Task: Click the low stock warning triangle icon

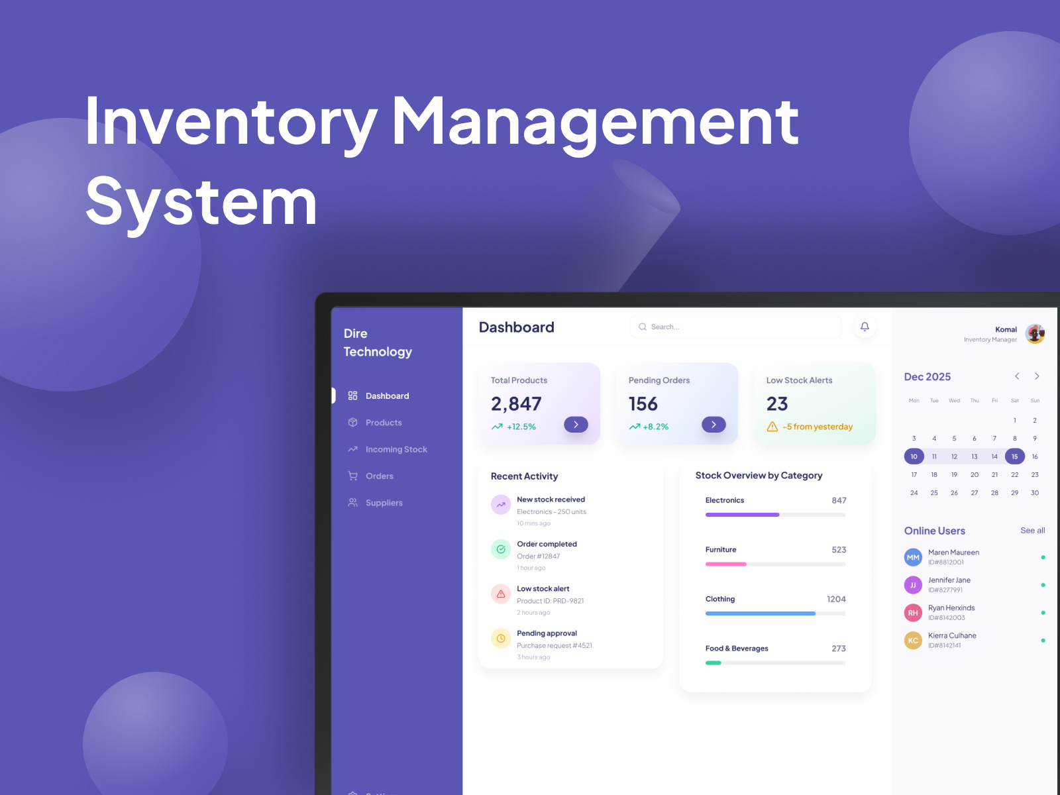Action: [772, 427]
